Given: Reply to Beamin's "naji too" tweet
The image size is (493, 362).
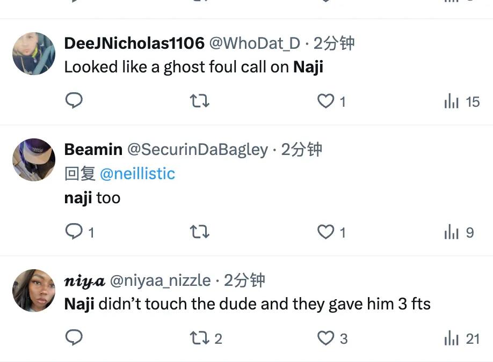Looking at the screenshot, I should [x=74, y=232].
